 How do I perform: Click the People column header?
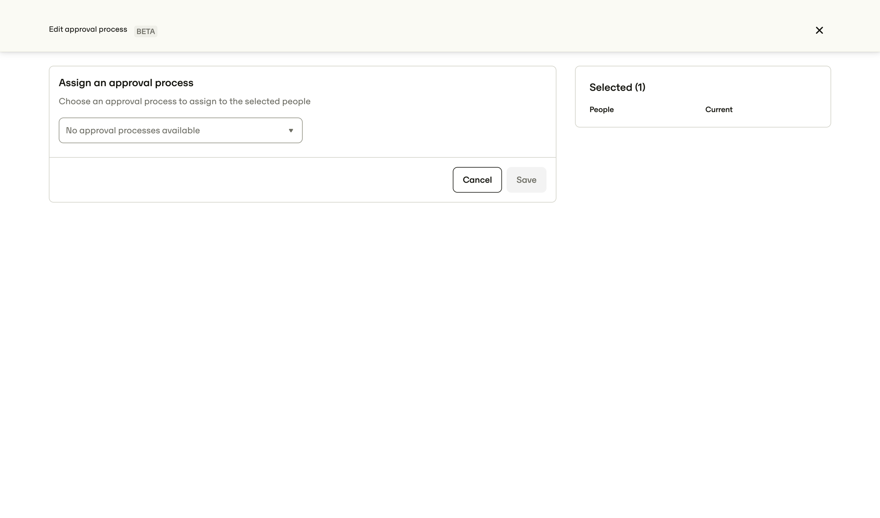point(601,110)
